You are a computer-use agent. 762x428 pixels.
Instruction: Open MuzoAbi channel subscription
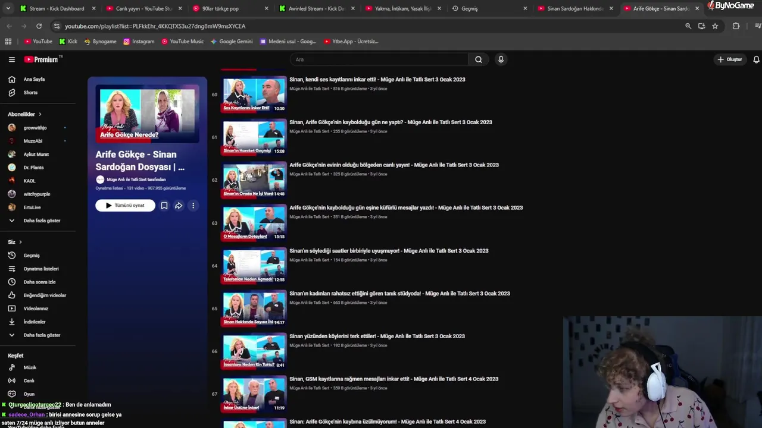pyautogui.click(x=33, y=141)
